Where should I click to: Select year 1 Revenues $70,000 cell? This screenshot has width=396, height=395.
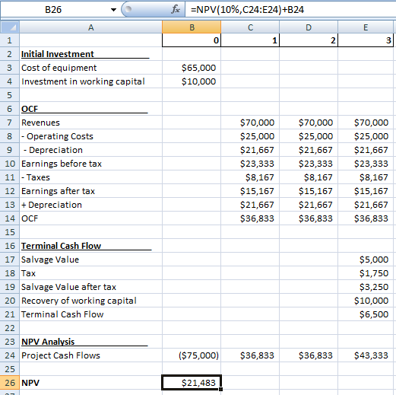250,123
